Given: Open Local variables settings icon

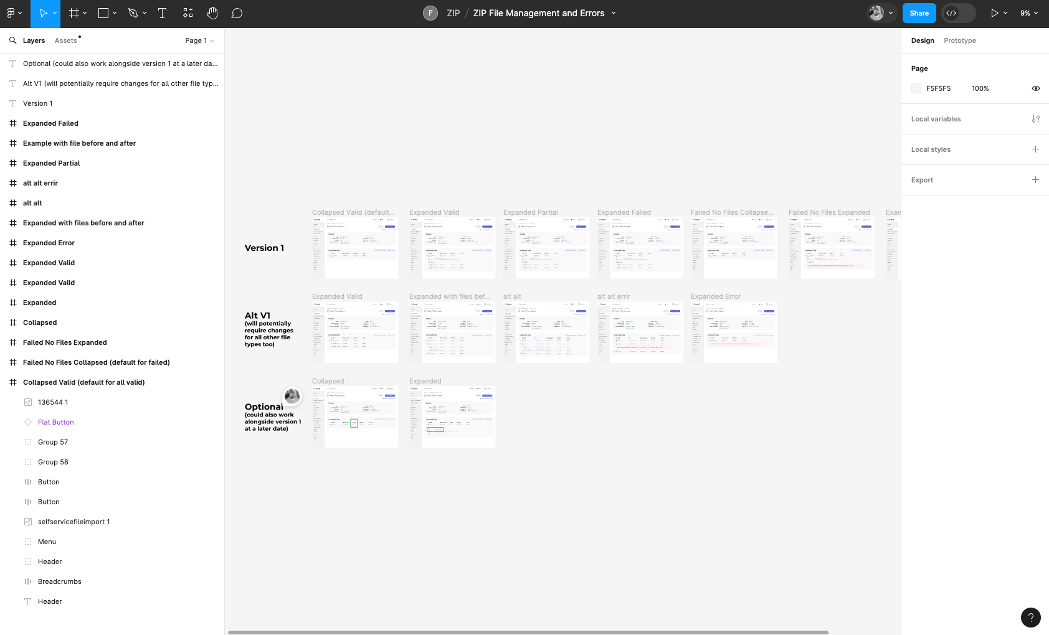Looking at the screenshot, I should [x=1035, y=119].
